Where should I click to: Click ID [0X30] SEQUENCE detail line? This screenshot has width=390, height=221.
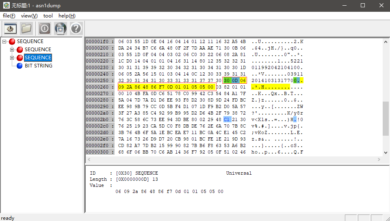click(x=124, y=173)
